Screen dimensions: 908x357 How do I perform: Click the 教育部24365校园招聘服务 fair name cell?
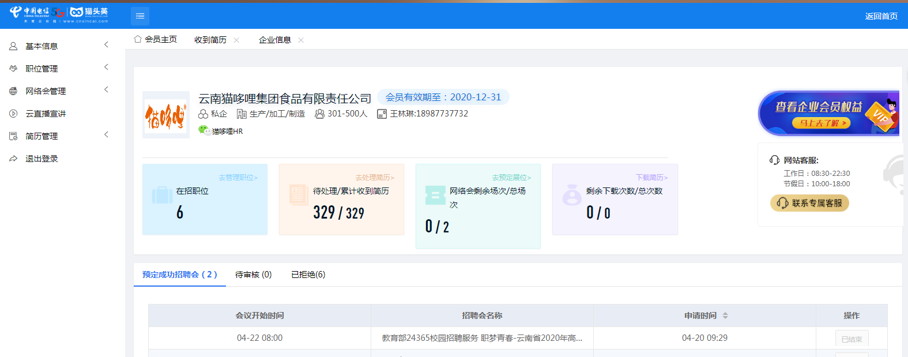[482, 338]
